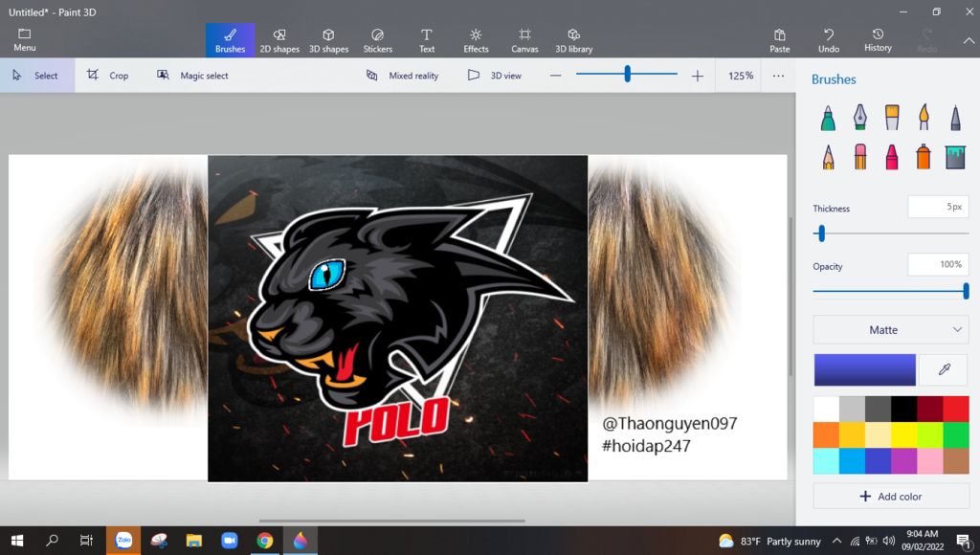Choose the pink color swatch
The width and height of the screenshot is (980, 555).
930,460
